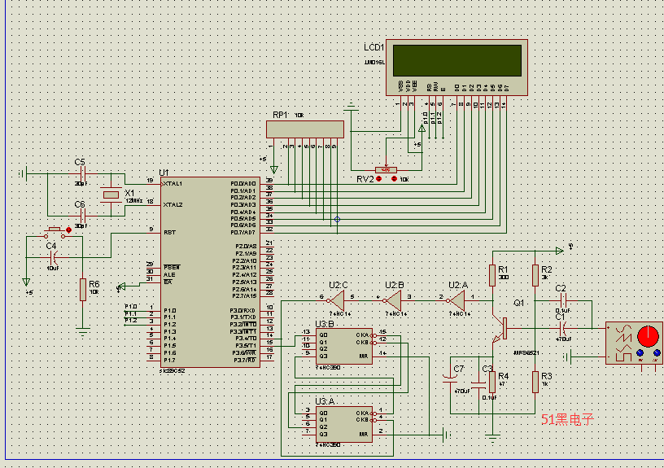664x468 pixels.
Task: Select the power terminal arrow above R2
Action: click(560, 251)
